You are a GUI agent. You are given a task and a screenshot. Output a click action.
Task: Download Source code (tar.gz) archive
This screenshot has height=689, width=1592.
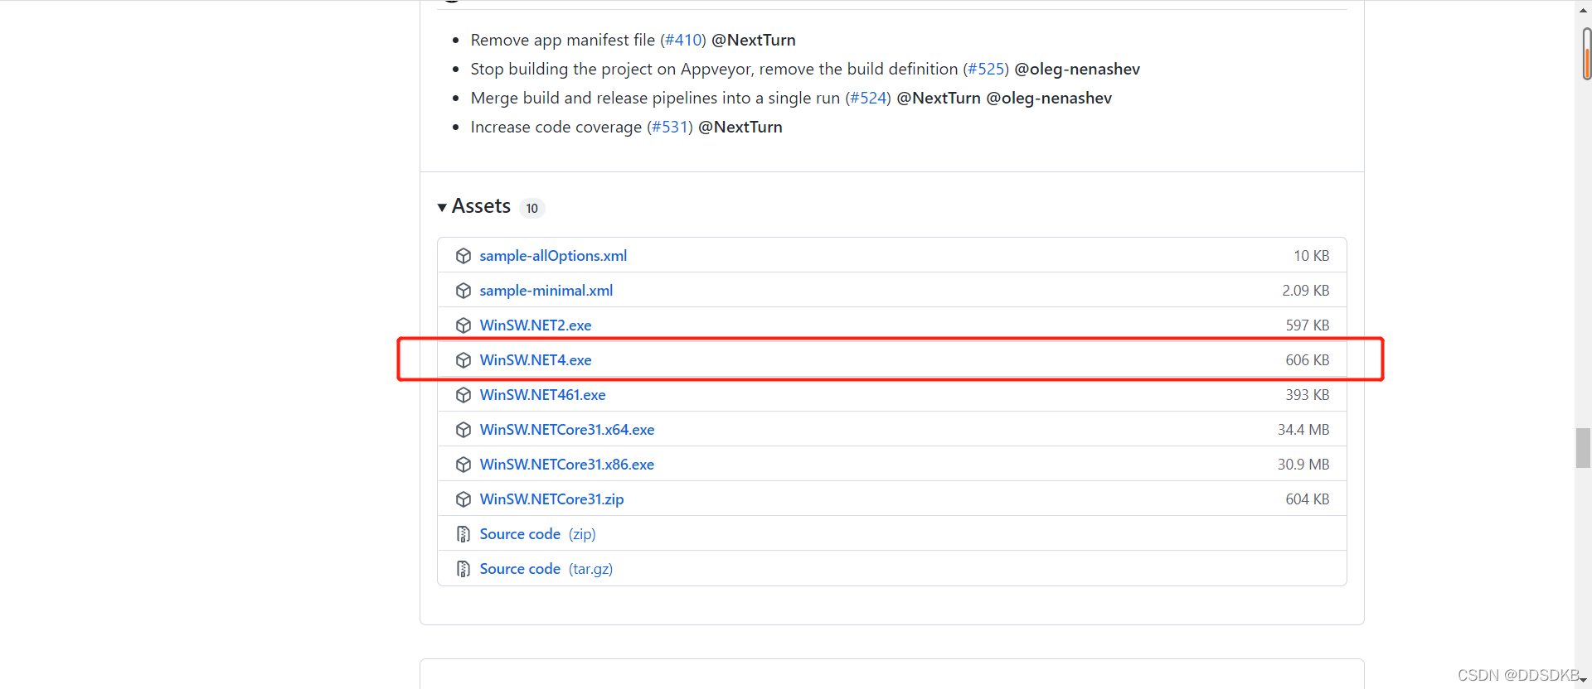(x=546, y=569)
